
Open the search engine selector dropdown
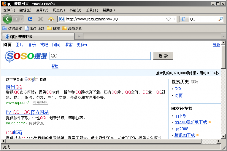pyautogui.click(x=184, y=19)
